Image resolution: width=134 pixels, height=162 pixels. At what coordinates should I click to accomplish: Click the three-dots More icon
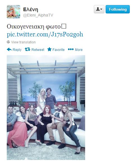point(71,50)
